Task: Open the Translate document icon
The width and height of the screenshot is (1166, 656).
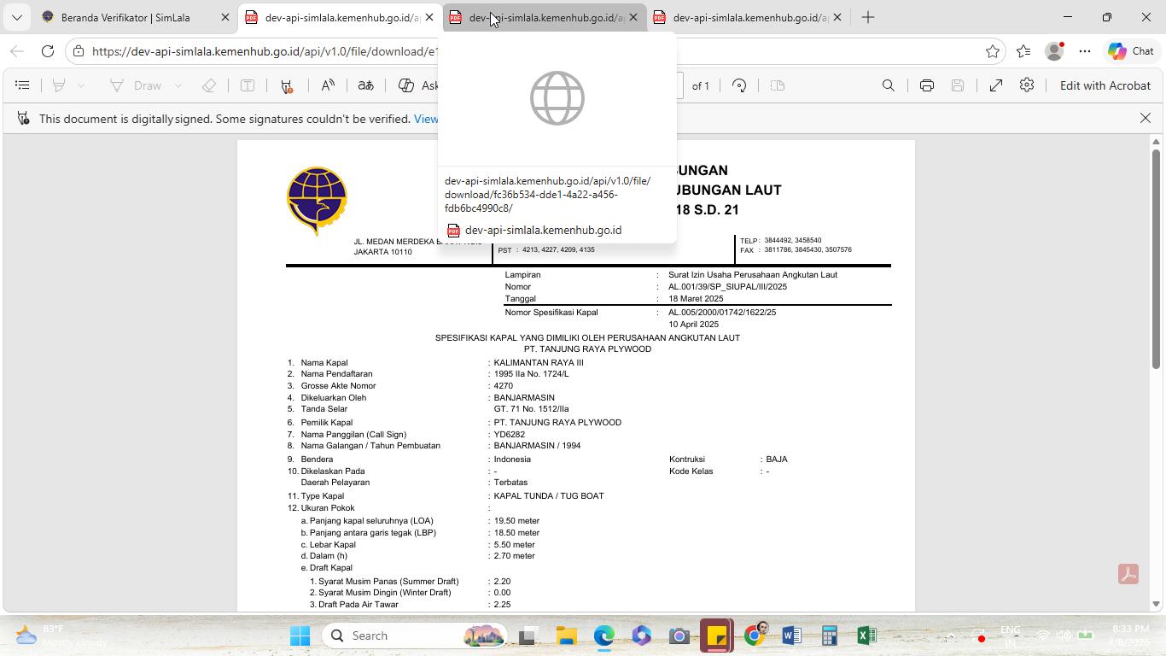Action: 365,85
